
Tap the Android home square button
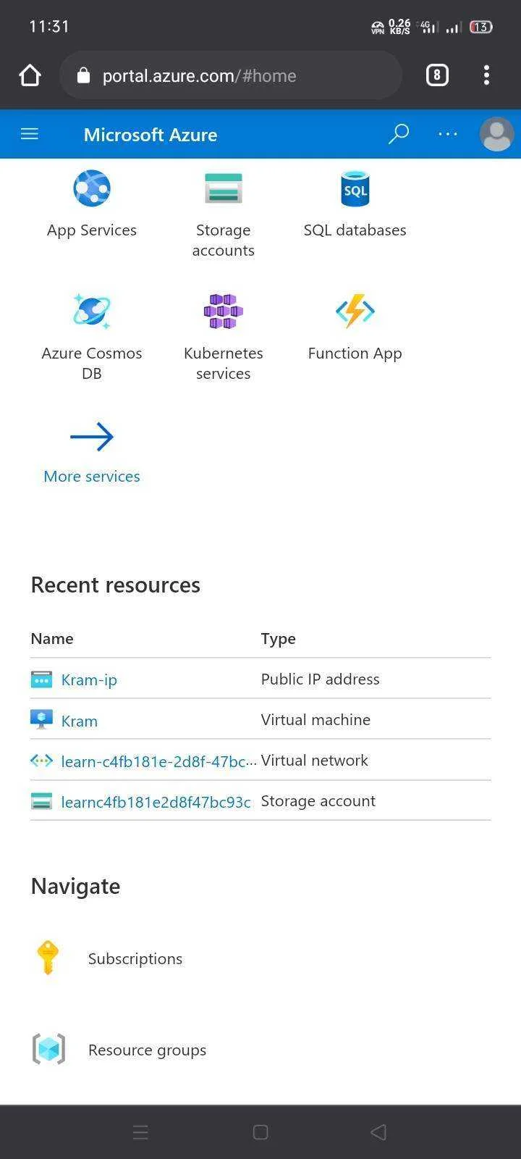click(260, 1132)
